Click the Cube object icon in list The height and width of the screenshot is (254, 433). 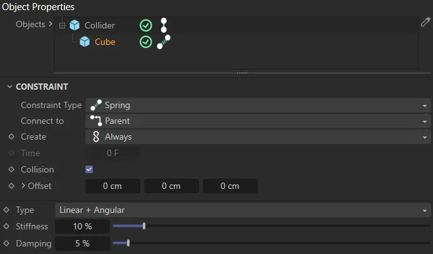[x=85, y=42]
